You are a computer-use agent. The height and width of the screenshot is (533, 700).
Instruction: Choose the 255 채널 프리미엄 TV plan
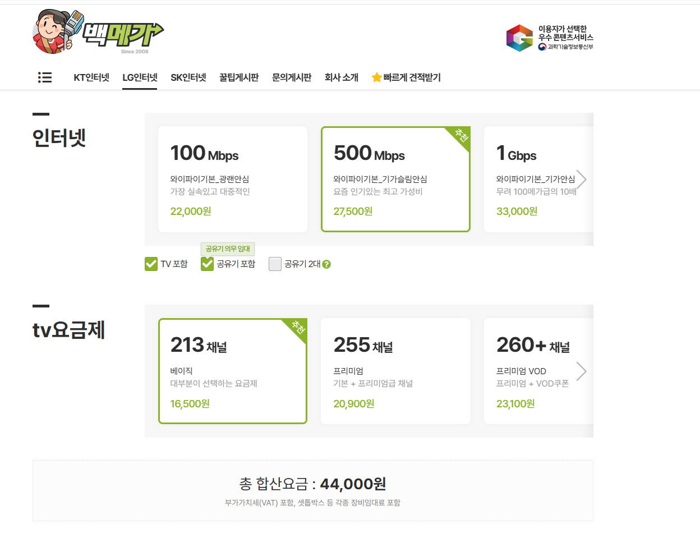point(395,371)
